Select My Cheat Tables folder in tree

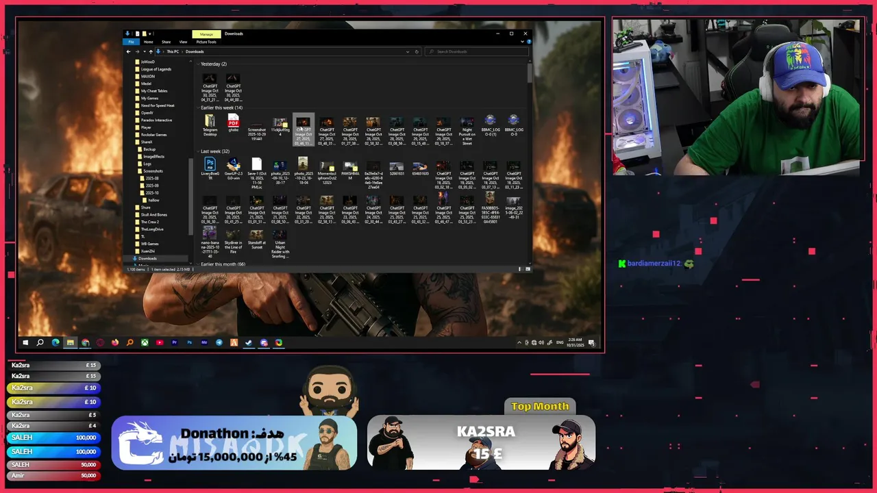pos(154,91)
